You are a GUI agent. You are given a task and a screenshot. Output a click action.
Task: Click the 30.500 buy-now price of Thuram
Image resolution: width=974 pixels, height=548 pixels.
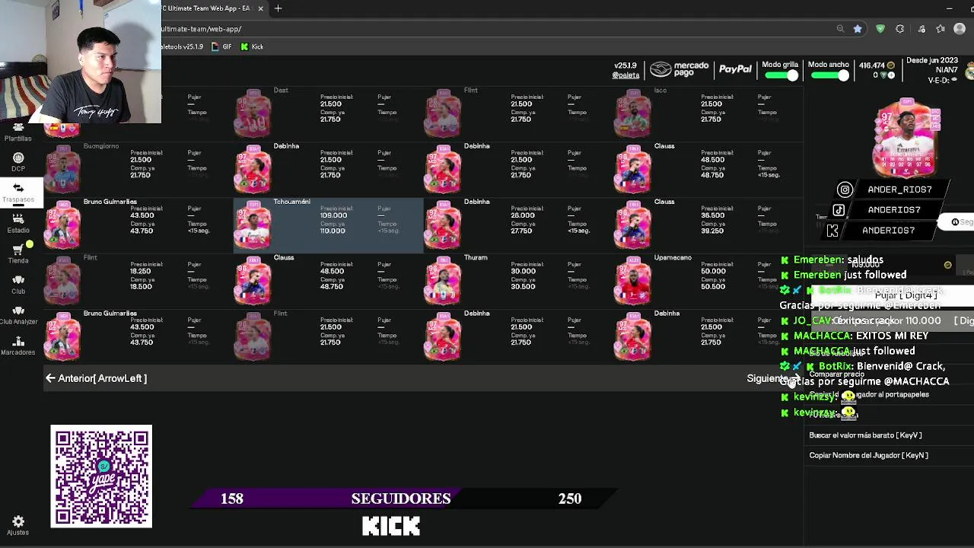[523, 286]
